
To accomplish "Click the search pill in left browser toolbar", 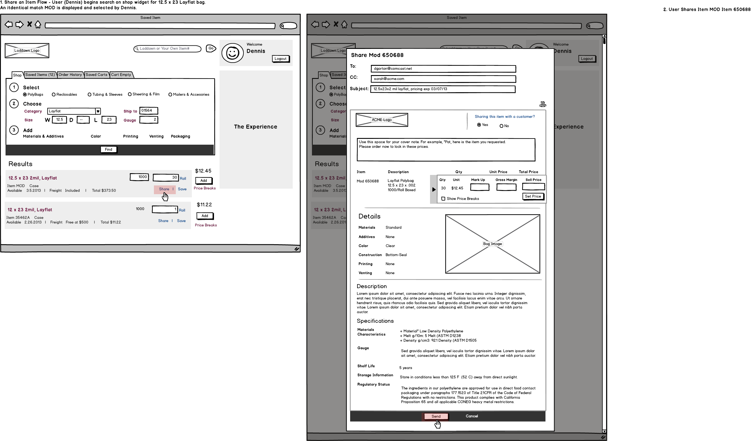I will click(x=289, y=26).
